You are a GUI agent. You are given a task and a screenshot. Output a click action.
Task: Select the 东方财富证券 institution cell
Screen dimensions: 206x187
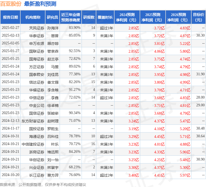tap(33, 121)
